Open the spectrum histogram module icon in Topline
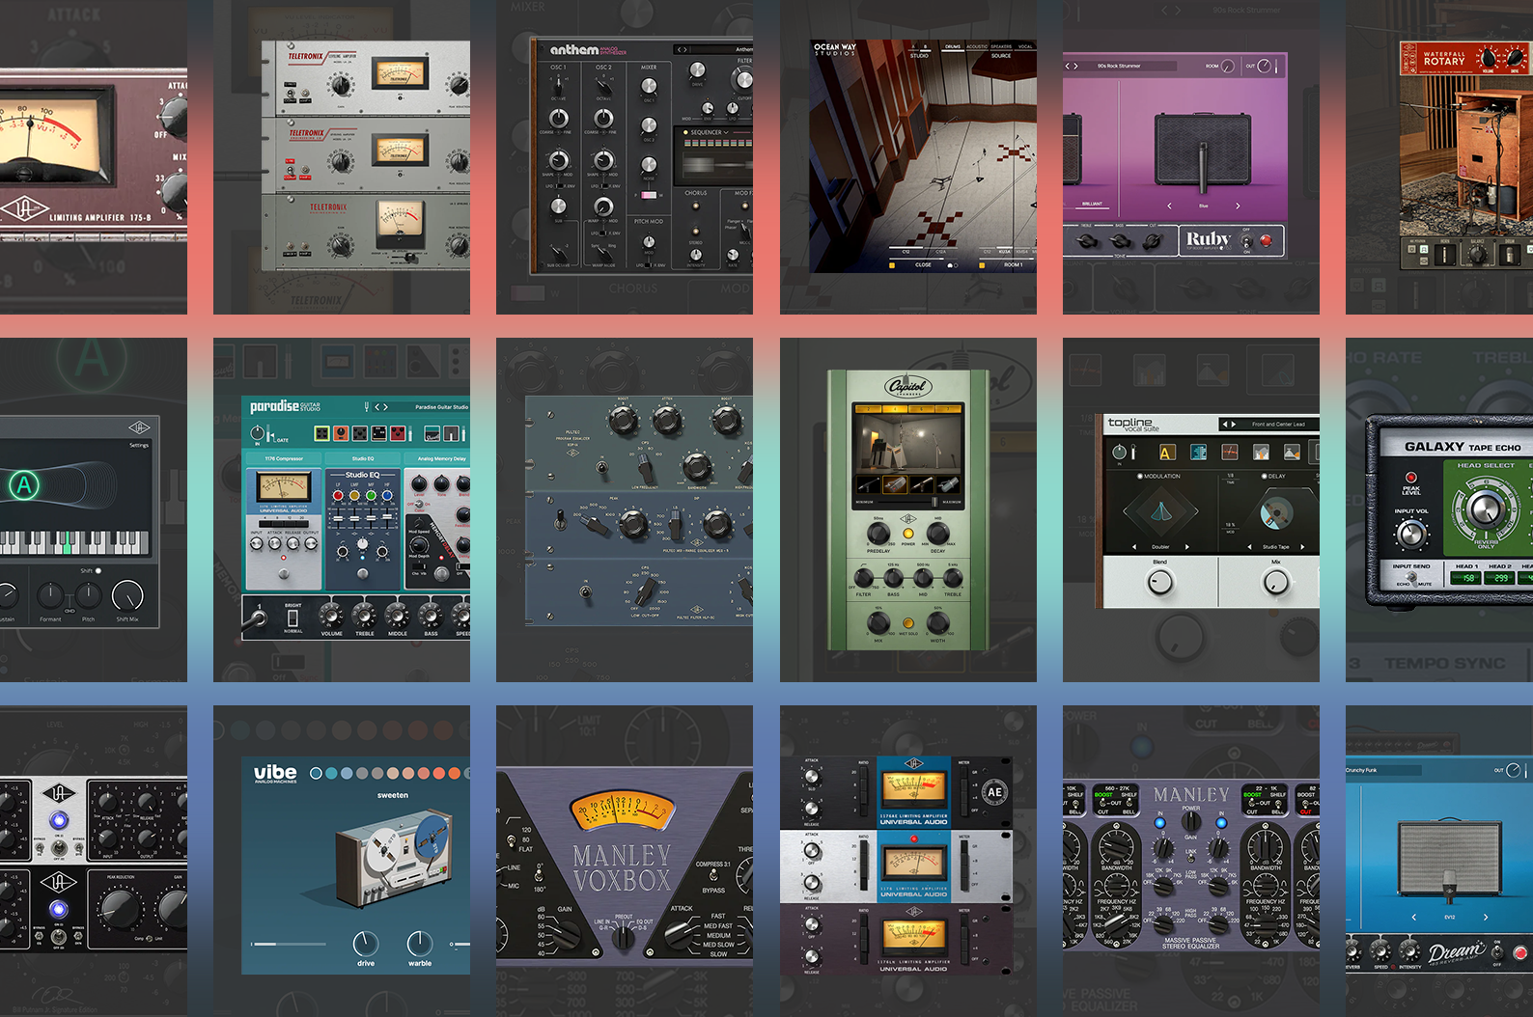Viewport: 1533px width, 1017px height. coord(1261,452)
